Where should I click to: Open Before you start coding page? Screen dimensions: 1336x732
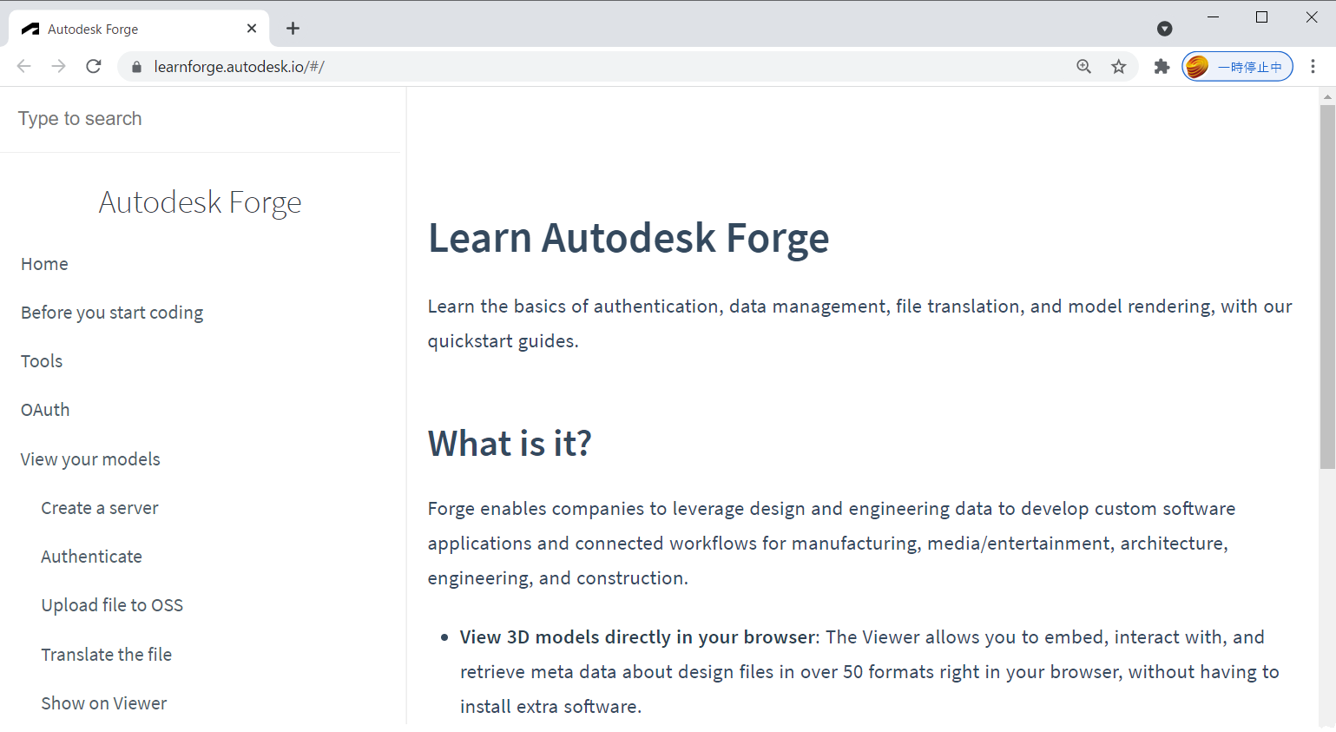112,313
